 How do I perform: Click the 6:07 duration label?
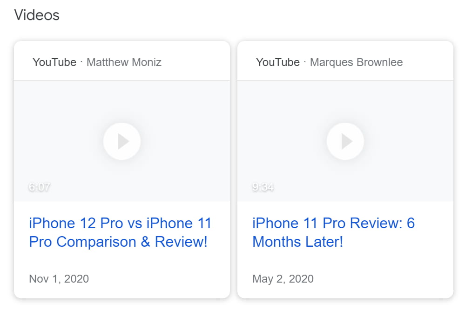tap(39, 187)
